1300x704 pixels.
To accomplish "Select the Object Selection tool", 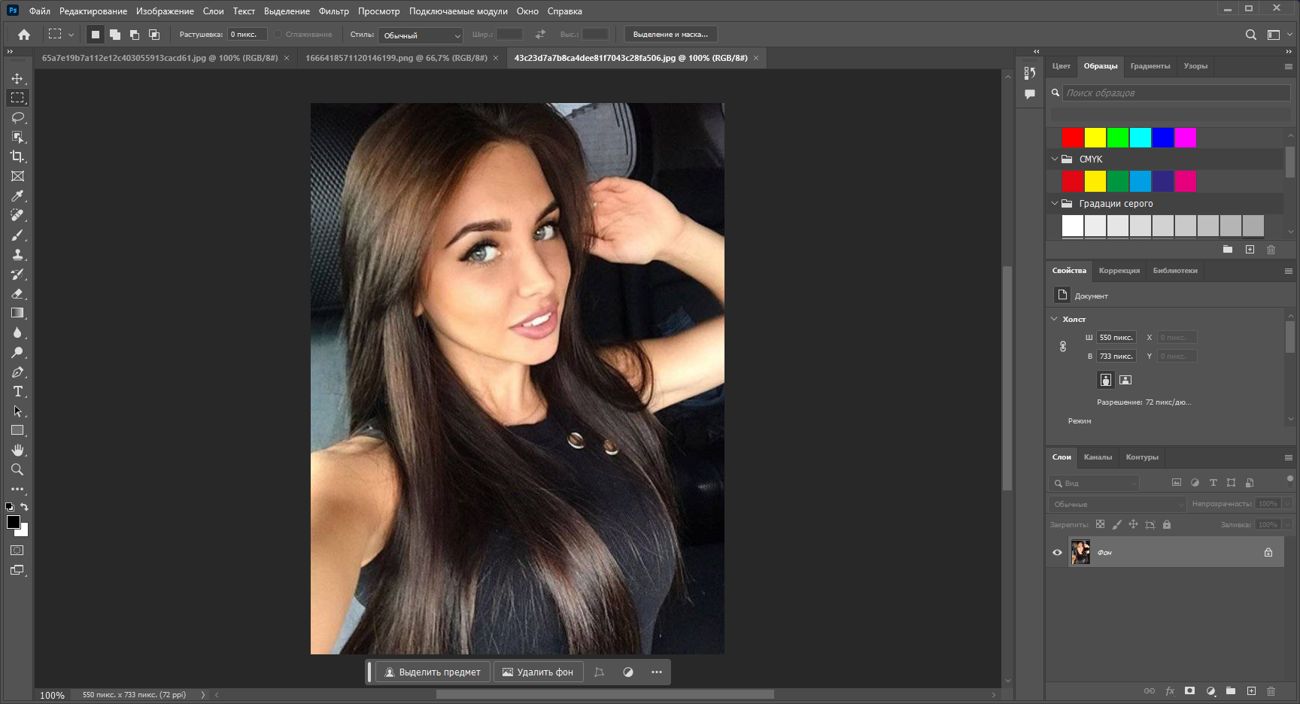I will (x=17, y=137).
